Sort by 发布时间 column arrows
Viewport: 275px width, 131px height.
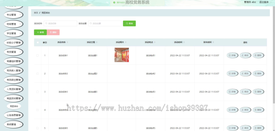[x=214, y=42]
